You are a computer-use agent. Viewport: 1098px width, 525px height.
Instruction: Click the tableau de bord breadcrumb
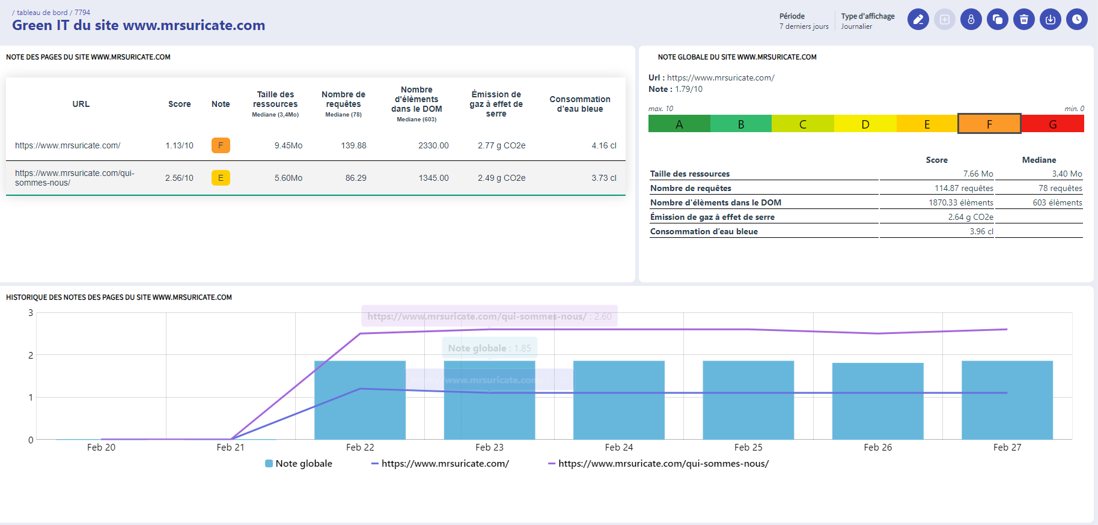click(x=42, y=13)
